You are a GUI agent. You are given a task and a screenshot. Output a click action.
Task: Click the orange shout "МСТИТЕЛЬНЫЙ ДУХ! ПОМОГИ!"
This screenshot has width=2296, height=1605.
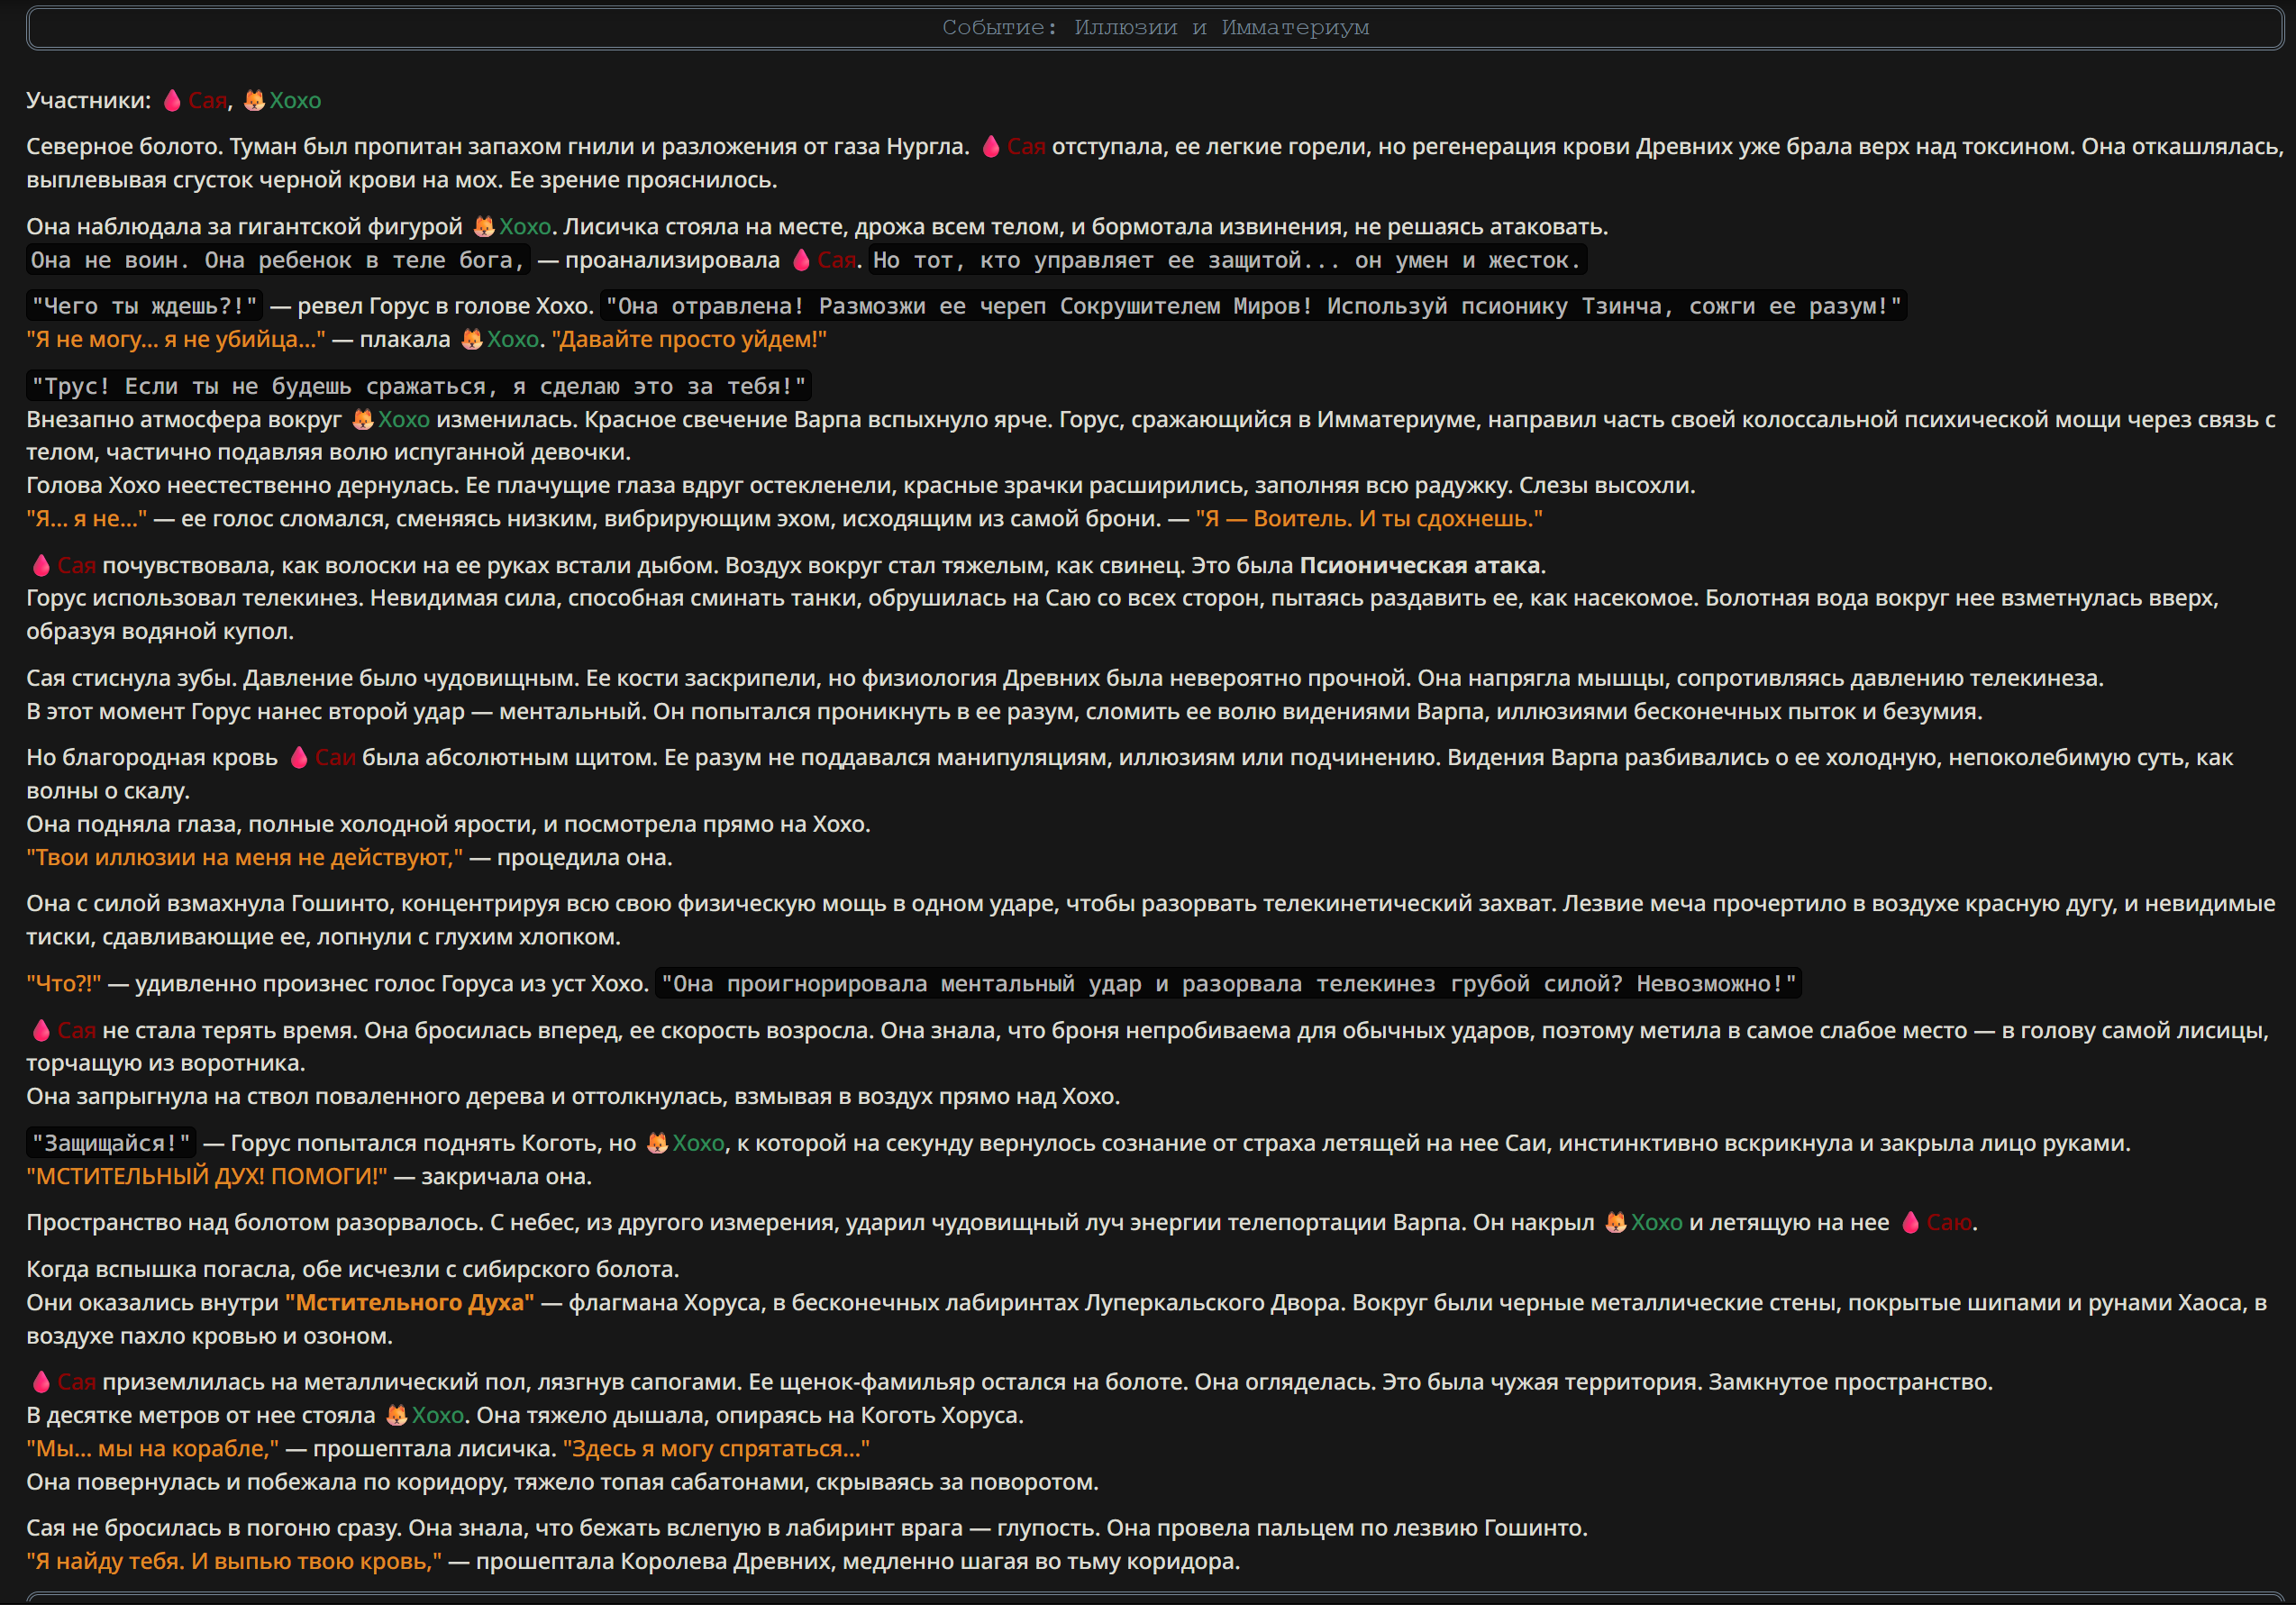(207, 1176)
